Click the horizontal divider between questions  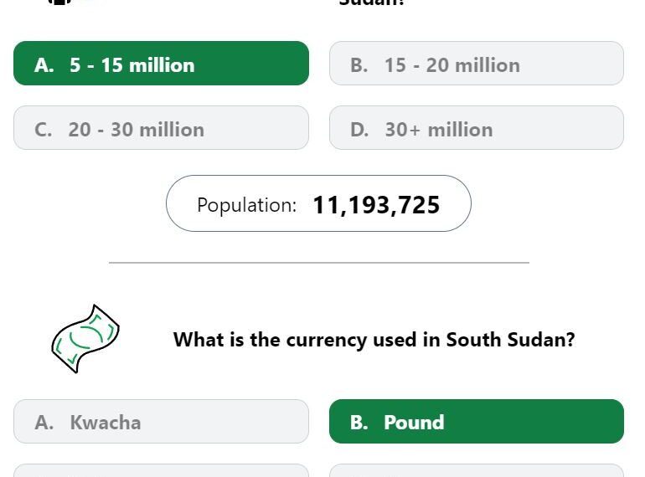[319, 262]
